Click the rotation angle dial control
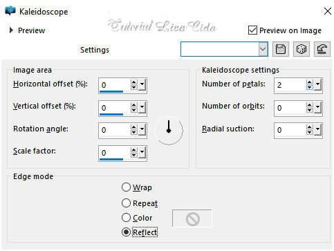334x251 pixels. (169, 131)
